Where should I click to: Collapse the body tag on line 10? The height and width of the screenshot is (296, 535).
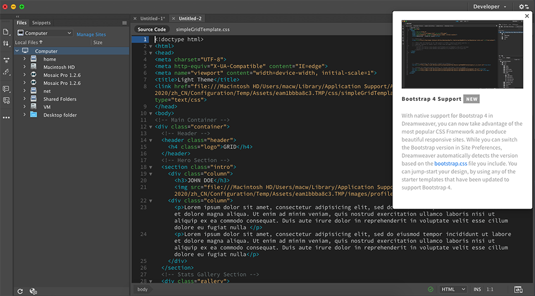point(151,113)
